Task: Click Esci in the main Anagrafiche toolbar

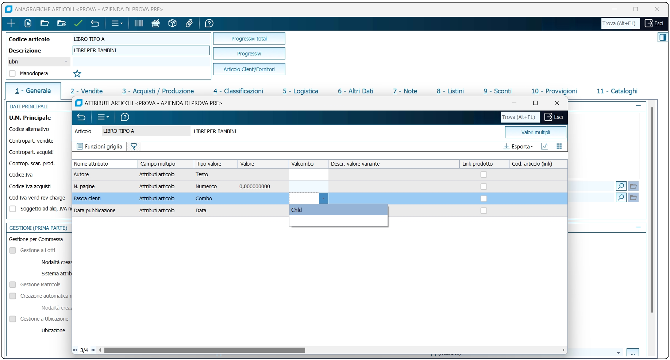Action: [654, 23]
